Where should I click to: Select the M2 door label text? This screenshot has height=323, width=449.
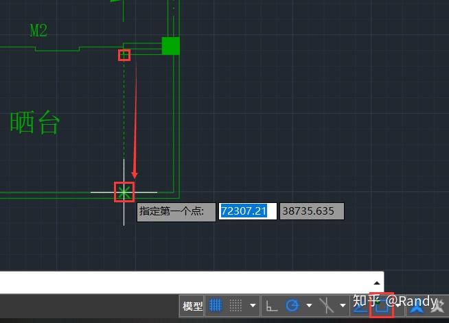coord(38,30)
